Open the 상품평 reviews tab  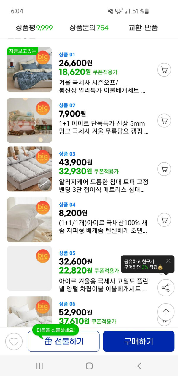(x=34, y=28)
